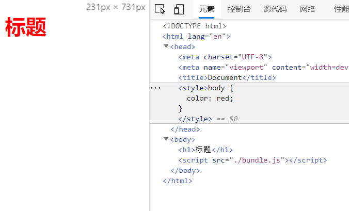
Task: Collapse the body element triangle
Action: coord(166,139)
